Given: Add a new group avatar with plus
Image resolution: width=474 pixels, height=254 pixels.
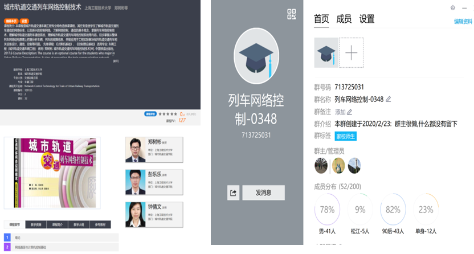Looking at the screenshot, I should 351,52.
